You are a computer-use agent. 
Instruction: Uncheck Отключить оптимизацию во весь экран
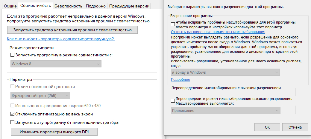pyautogui.click(x=13, y=114)
